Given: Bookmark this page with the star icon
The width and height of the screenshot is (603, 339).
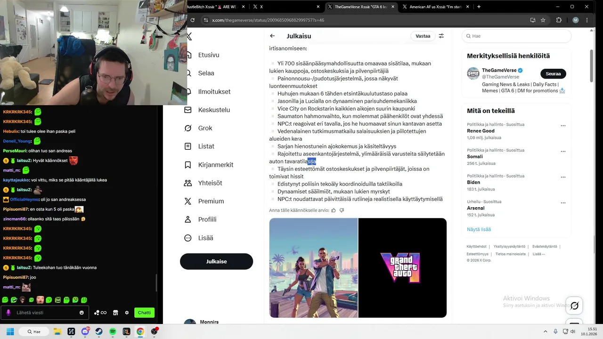Looking at the screenshot, I should pyautogui.click(x=543, y=20).
